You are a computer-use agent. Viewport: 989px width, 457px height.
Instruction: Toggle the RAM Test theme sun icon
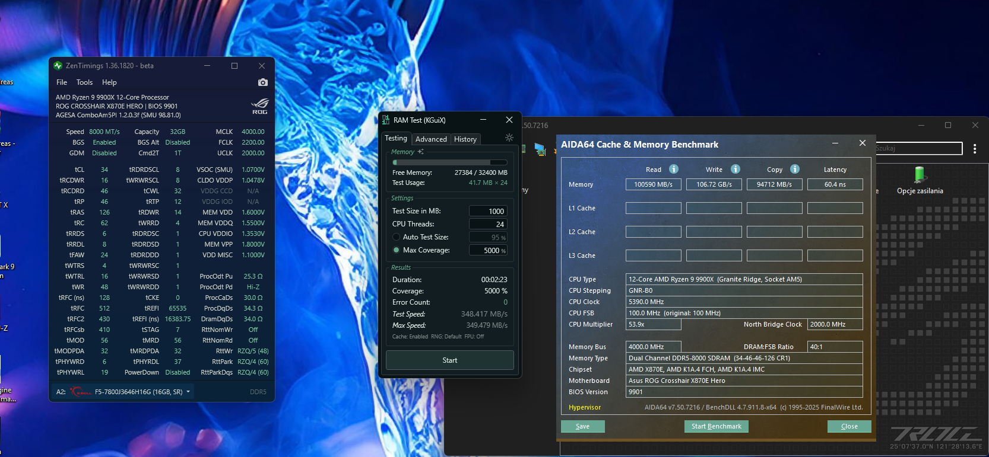point(509,138)
